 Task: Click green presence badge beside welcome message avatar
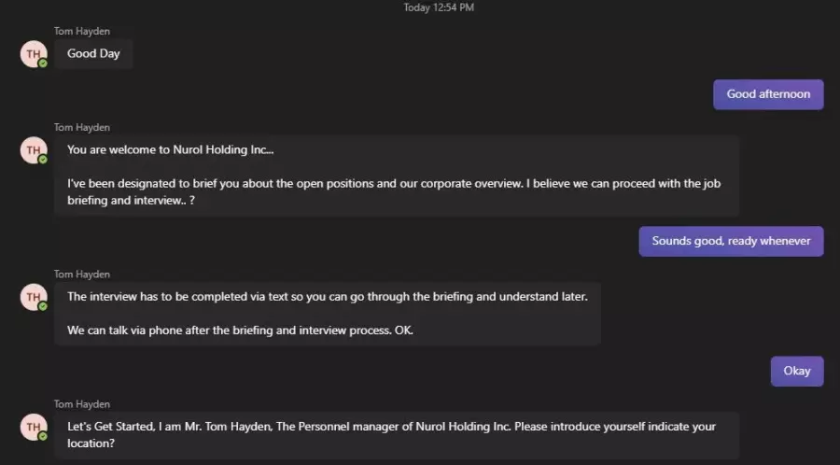43,160
